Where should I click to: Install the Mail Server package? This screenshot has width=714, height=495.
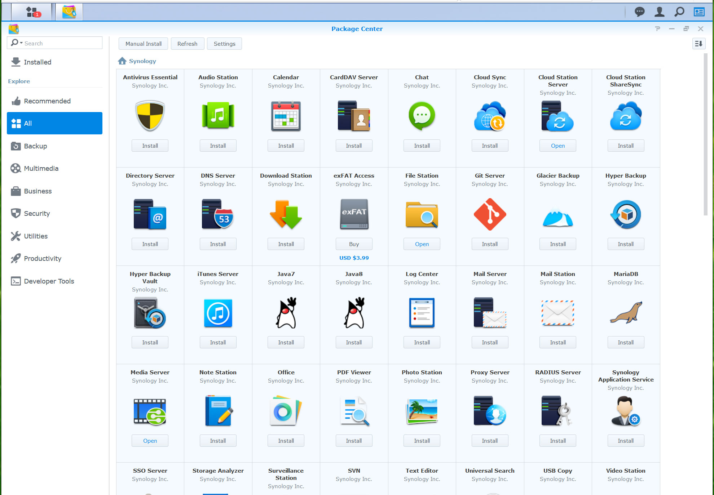(x=490, y=342)
